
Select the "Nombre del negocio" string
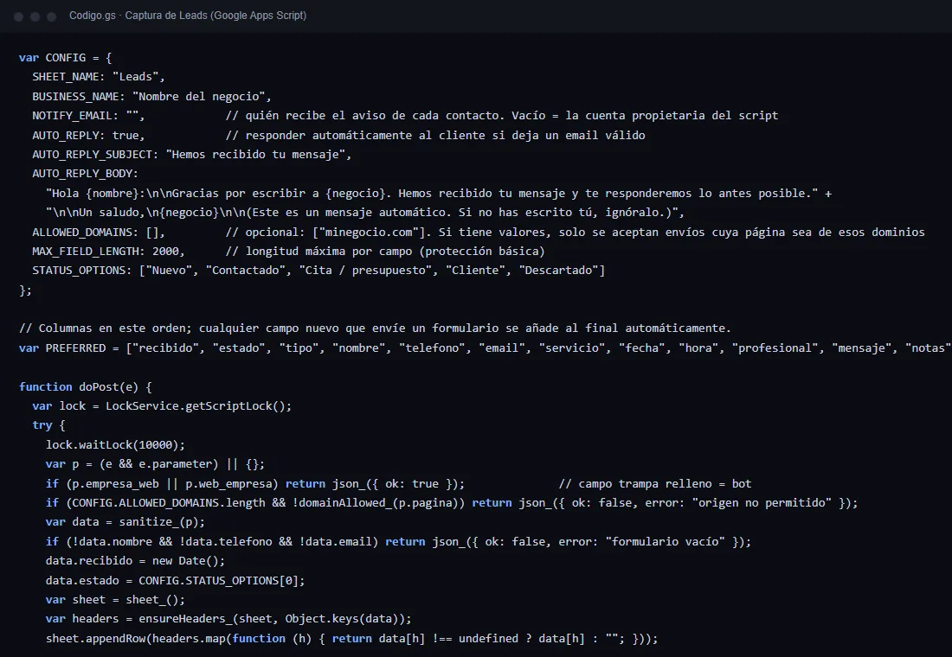(x=199, y=96)
